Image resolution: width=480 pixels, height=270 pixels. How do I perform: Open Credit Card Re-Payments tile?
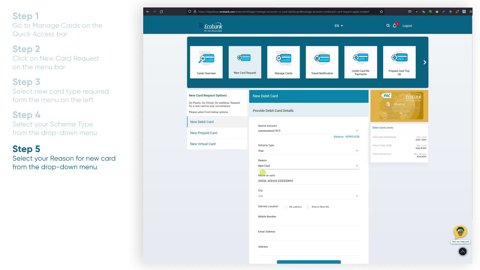(361, 62)
